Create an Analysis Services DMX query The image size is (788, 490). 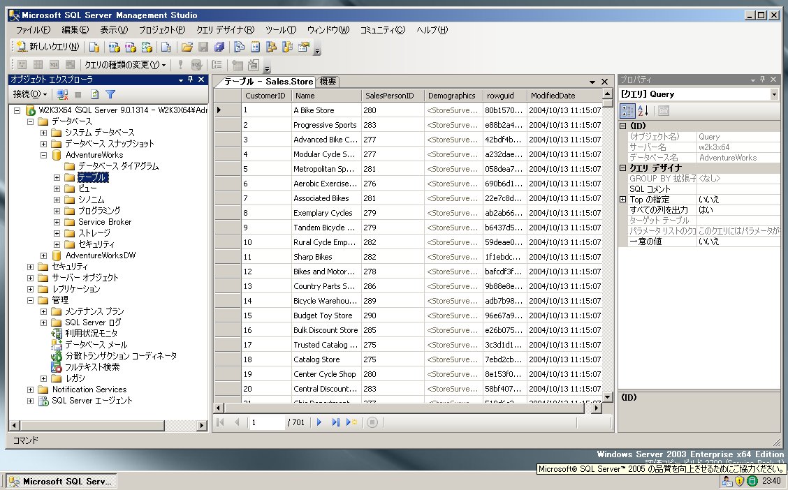pyautogui.click(x=130, y=47)
